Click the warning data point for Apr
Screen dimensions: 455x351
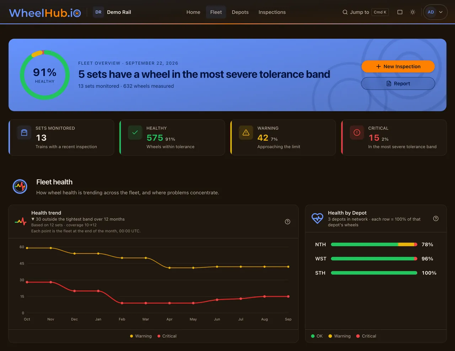[170, 268]
